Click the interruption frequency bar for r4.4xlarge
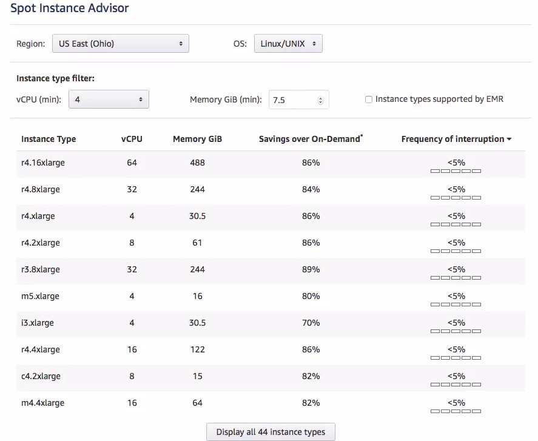This screenshot has width=538, height=441. coord(456,359)
